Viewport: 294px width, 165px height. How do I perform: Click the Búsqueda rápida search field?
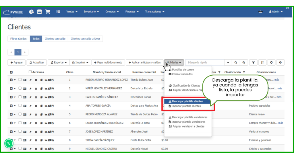(205, 62)
